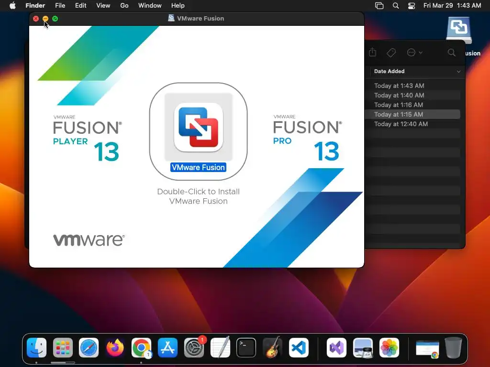Viewport: 490px width, 367px height.
Task: Launch Firefox from the Dock
Action: (115, 347)
